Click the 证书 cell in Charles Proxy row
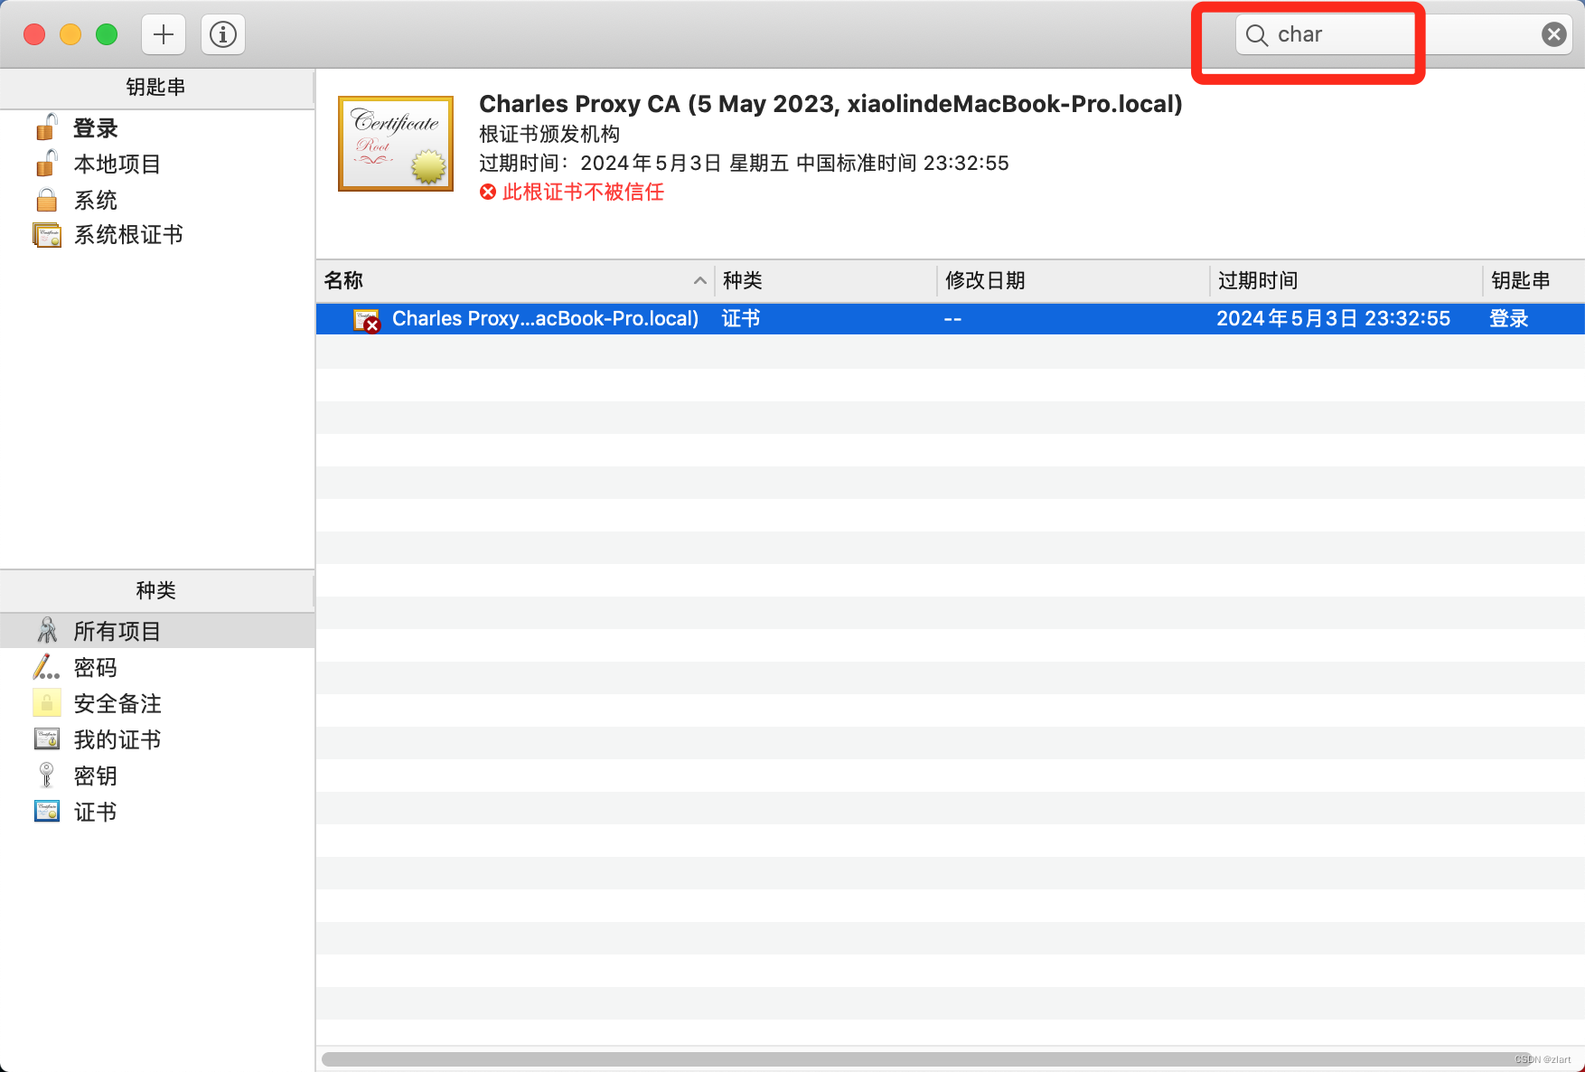The height and width of the screenshot is (1072, 1585). tap(741, 319)
